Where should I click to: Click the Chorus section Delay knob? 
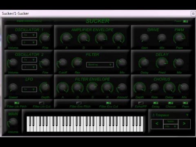click(x=169, y=87)
